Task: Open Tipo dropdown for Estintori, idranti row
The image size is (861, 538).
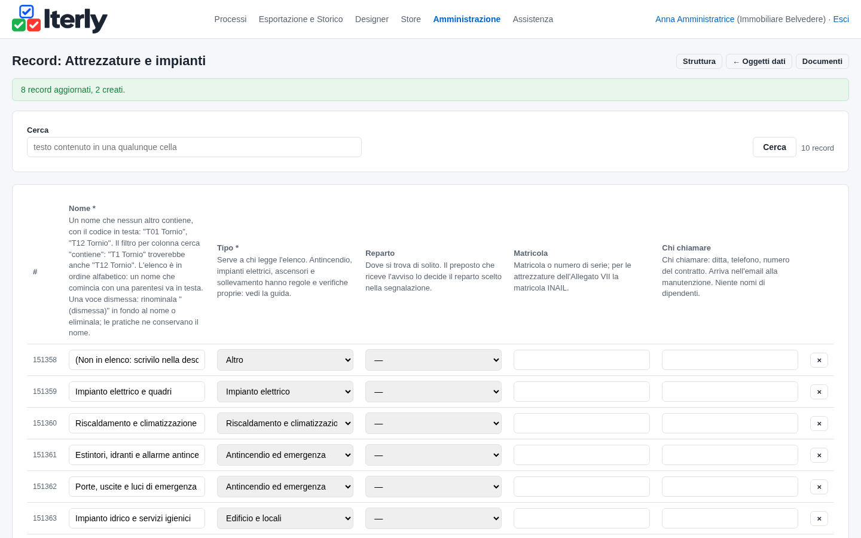Action: tap(285, 455)
